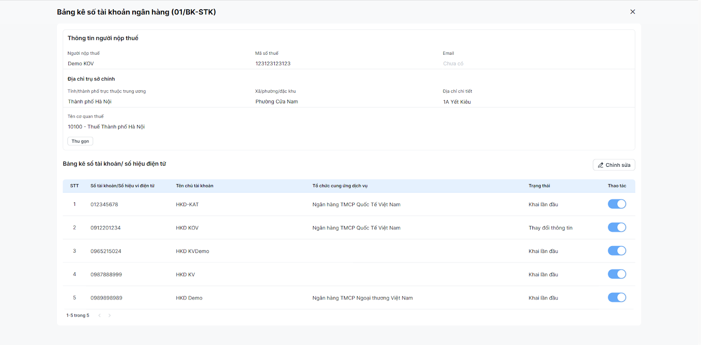Toggle the switch for HKD Demo row
The height and width of the screenshot is (345, 701).
click(617, 297)
